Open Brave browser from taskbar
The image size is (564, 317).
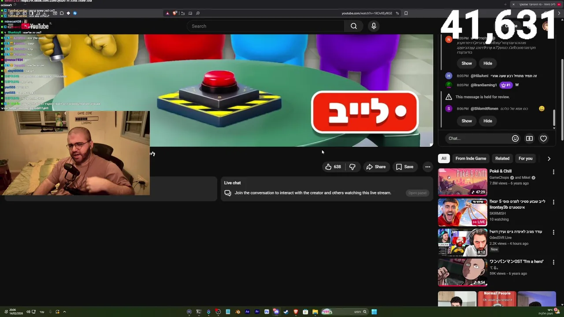(x=296, y=312)
